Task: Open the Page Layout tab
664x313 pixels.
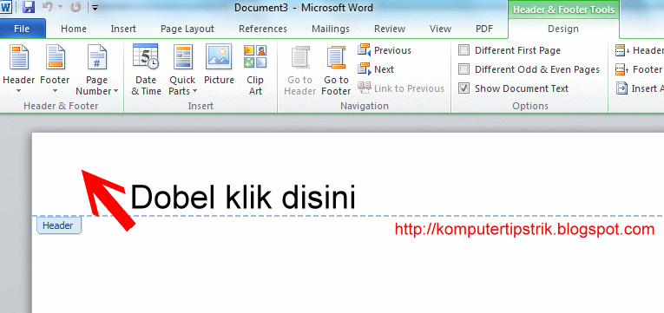Action: tap(187, 29)
